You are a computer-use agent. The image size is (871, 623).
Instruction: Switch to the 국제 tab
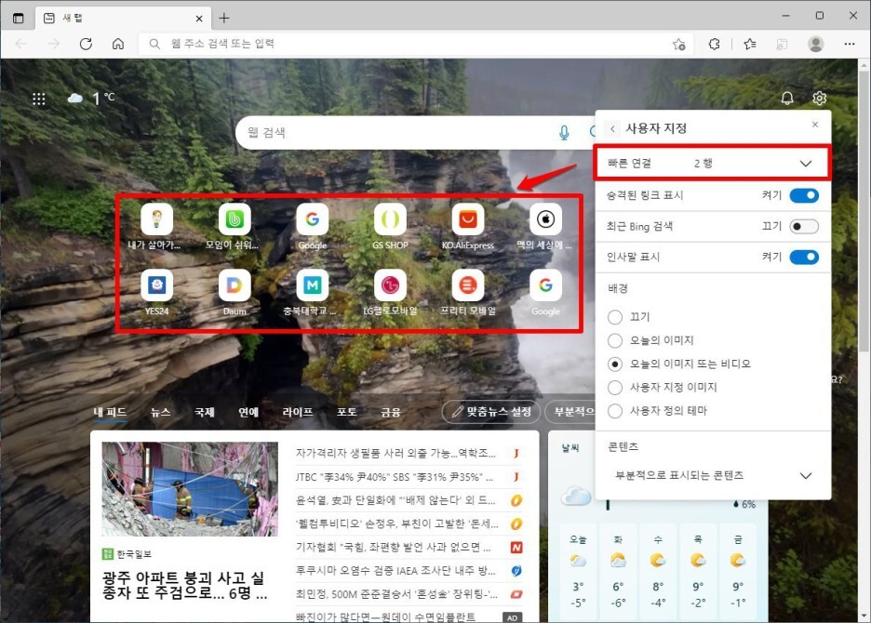click(x=205, y=412)
